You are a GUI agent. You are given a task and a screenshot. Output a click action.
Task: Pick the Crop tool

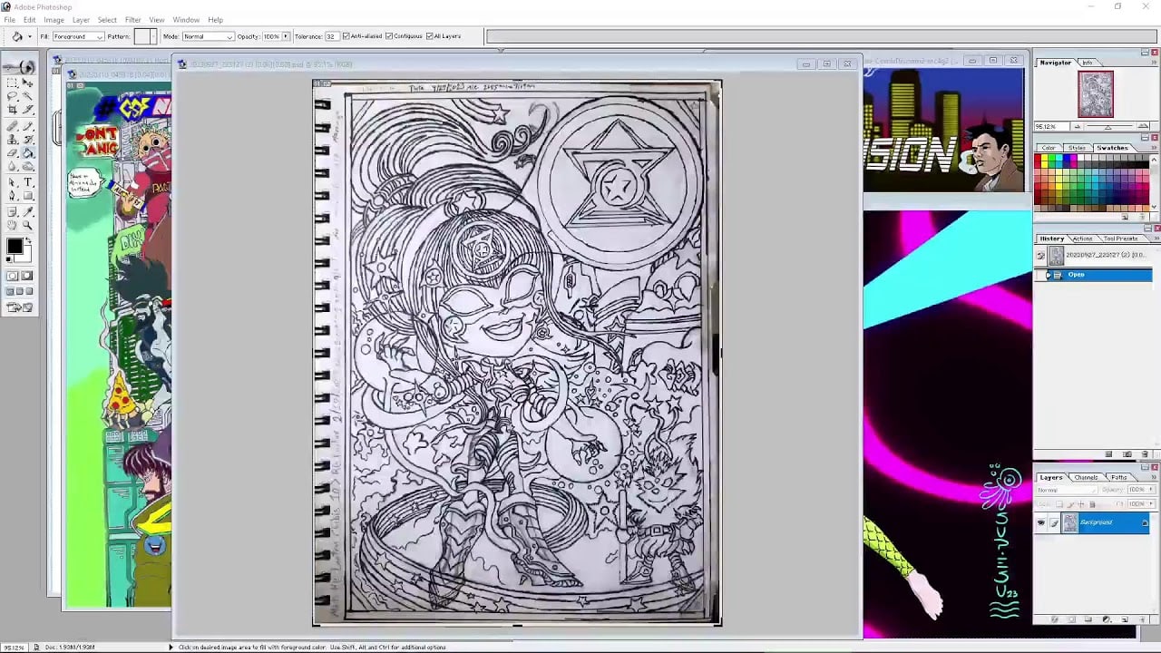[13, 110]
